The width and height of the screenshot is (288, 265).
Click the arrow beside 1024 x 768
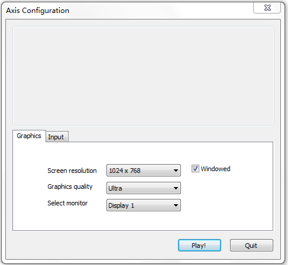[176, 171]
